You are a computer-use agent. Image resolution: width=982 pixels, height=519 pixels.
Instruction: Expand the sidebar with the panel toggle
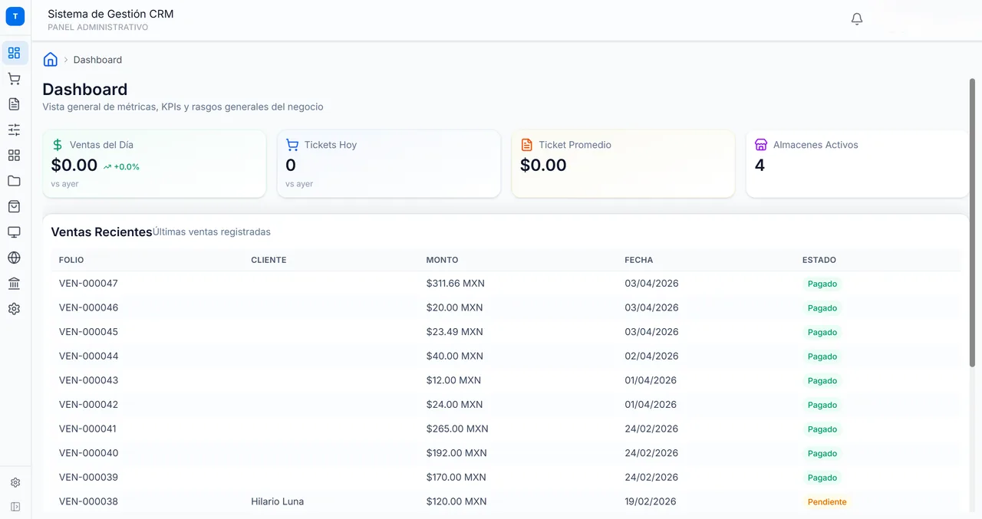point(15,507)
